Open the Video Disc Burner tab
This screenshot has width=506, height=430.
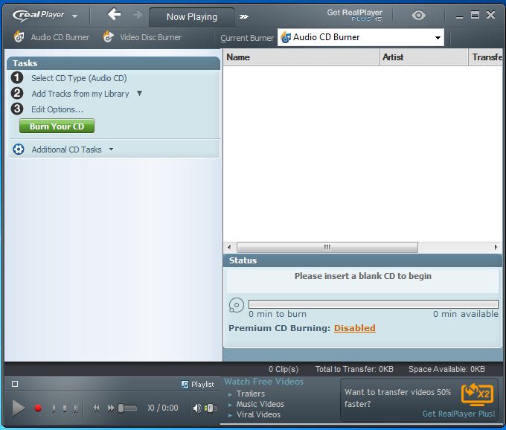[x=151, y=37]
